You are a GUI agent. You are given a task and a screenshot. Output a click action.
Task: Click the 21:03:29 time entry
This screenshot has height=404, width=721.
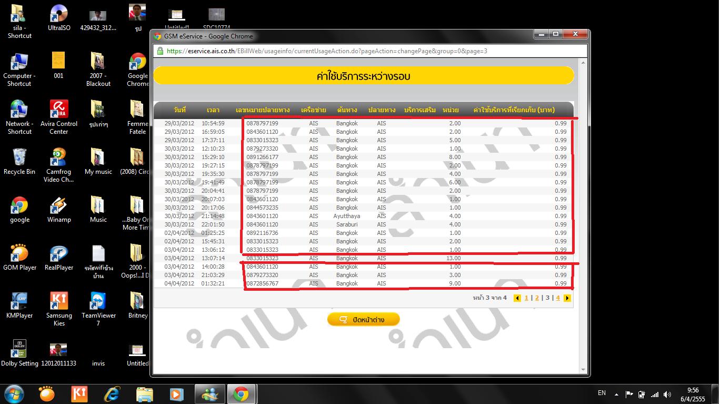coord(213,275)
